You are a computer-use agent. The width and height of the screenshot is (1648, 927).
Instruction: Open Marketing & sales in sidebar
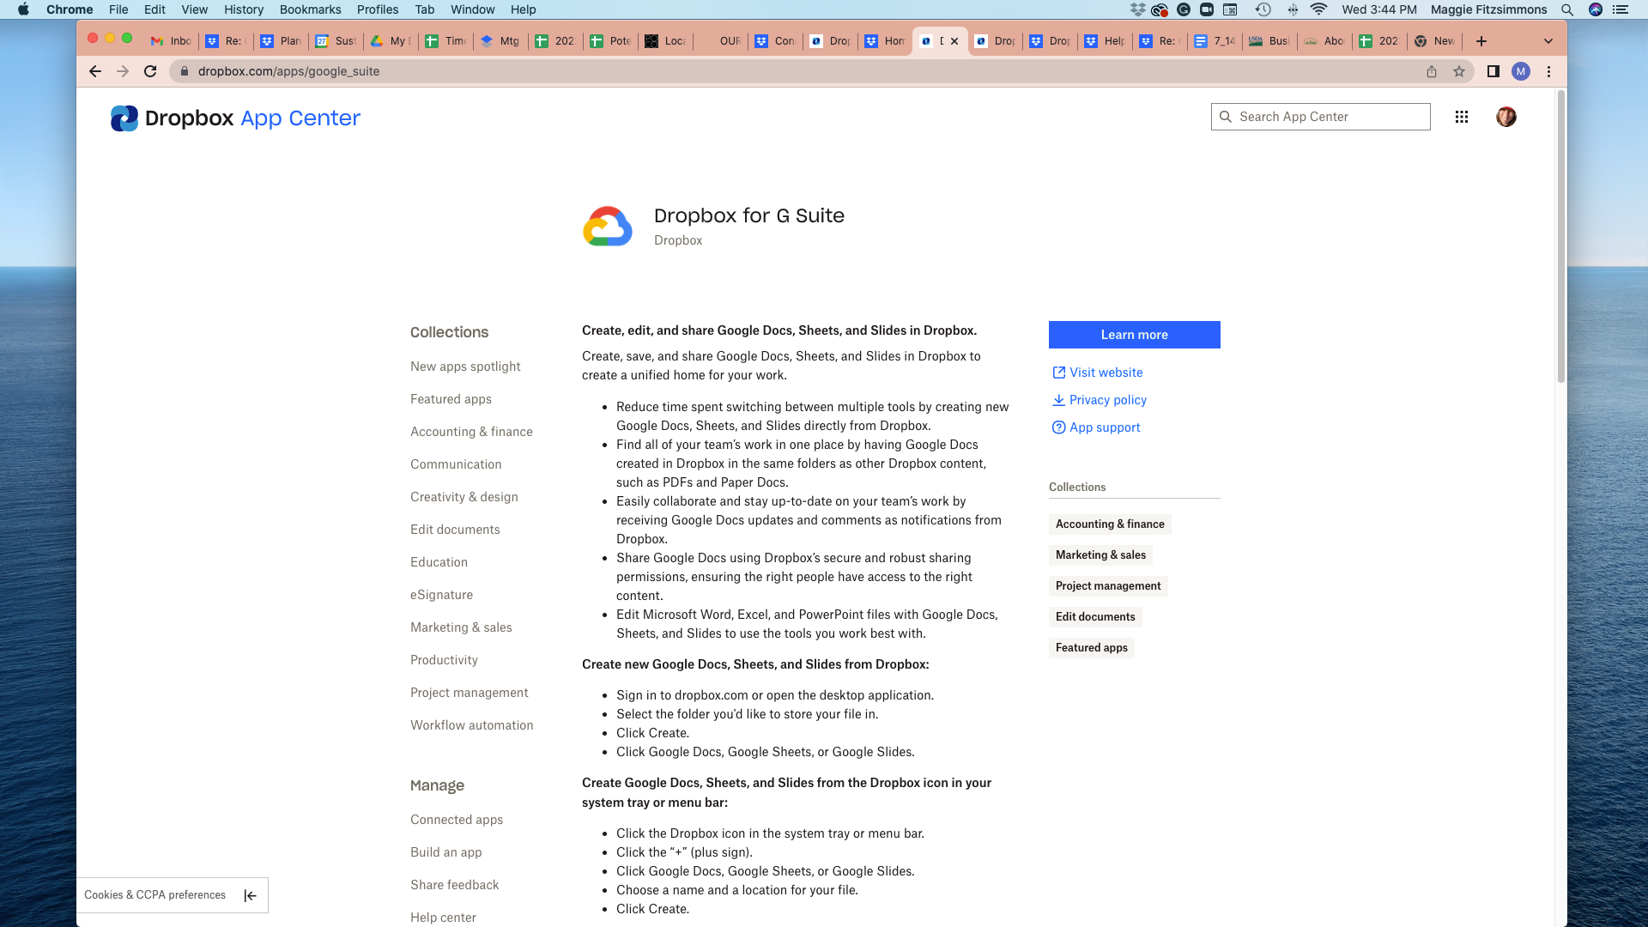[461, 627]
